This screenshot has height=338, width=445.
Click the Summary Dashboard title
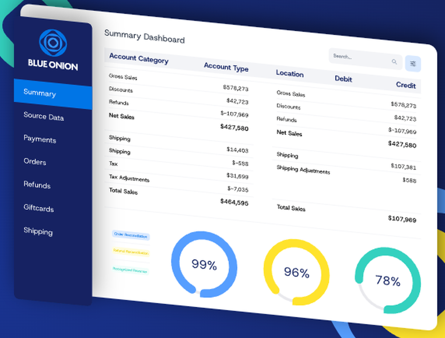pyautogui.click(x=145, y=37)
